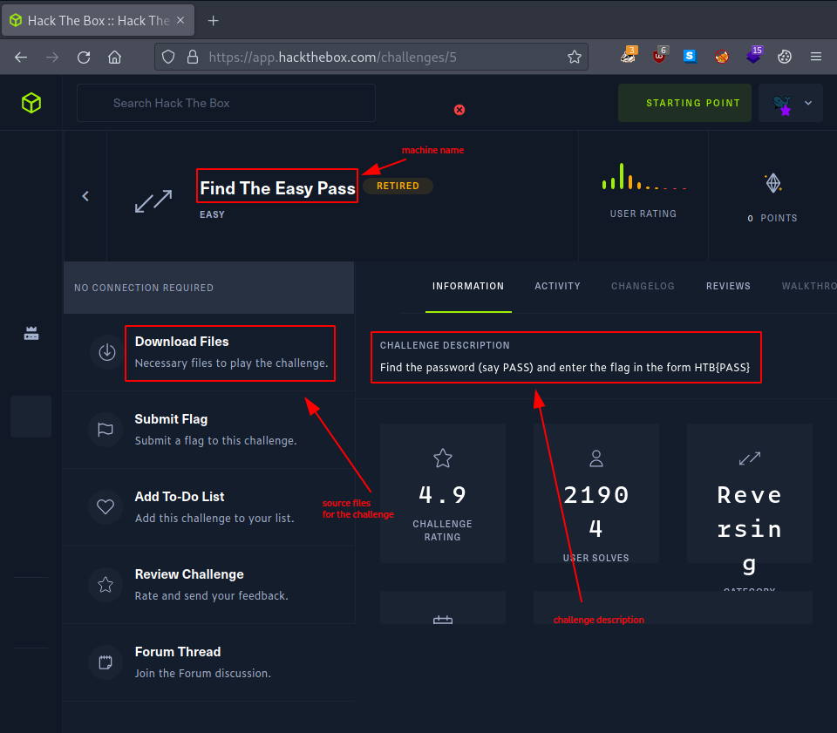Switch to the Activity tab
Image resolution: width=837 pixels, height=733 pixels.
[x=557, y=286]
